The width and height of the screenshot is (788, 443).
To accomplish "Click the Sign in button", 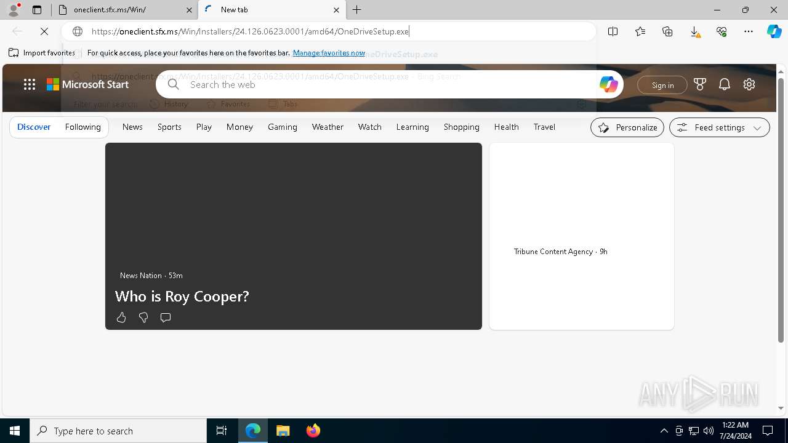I will tap(662, 85).
